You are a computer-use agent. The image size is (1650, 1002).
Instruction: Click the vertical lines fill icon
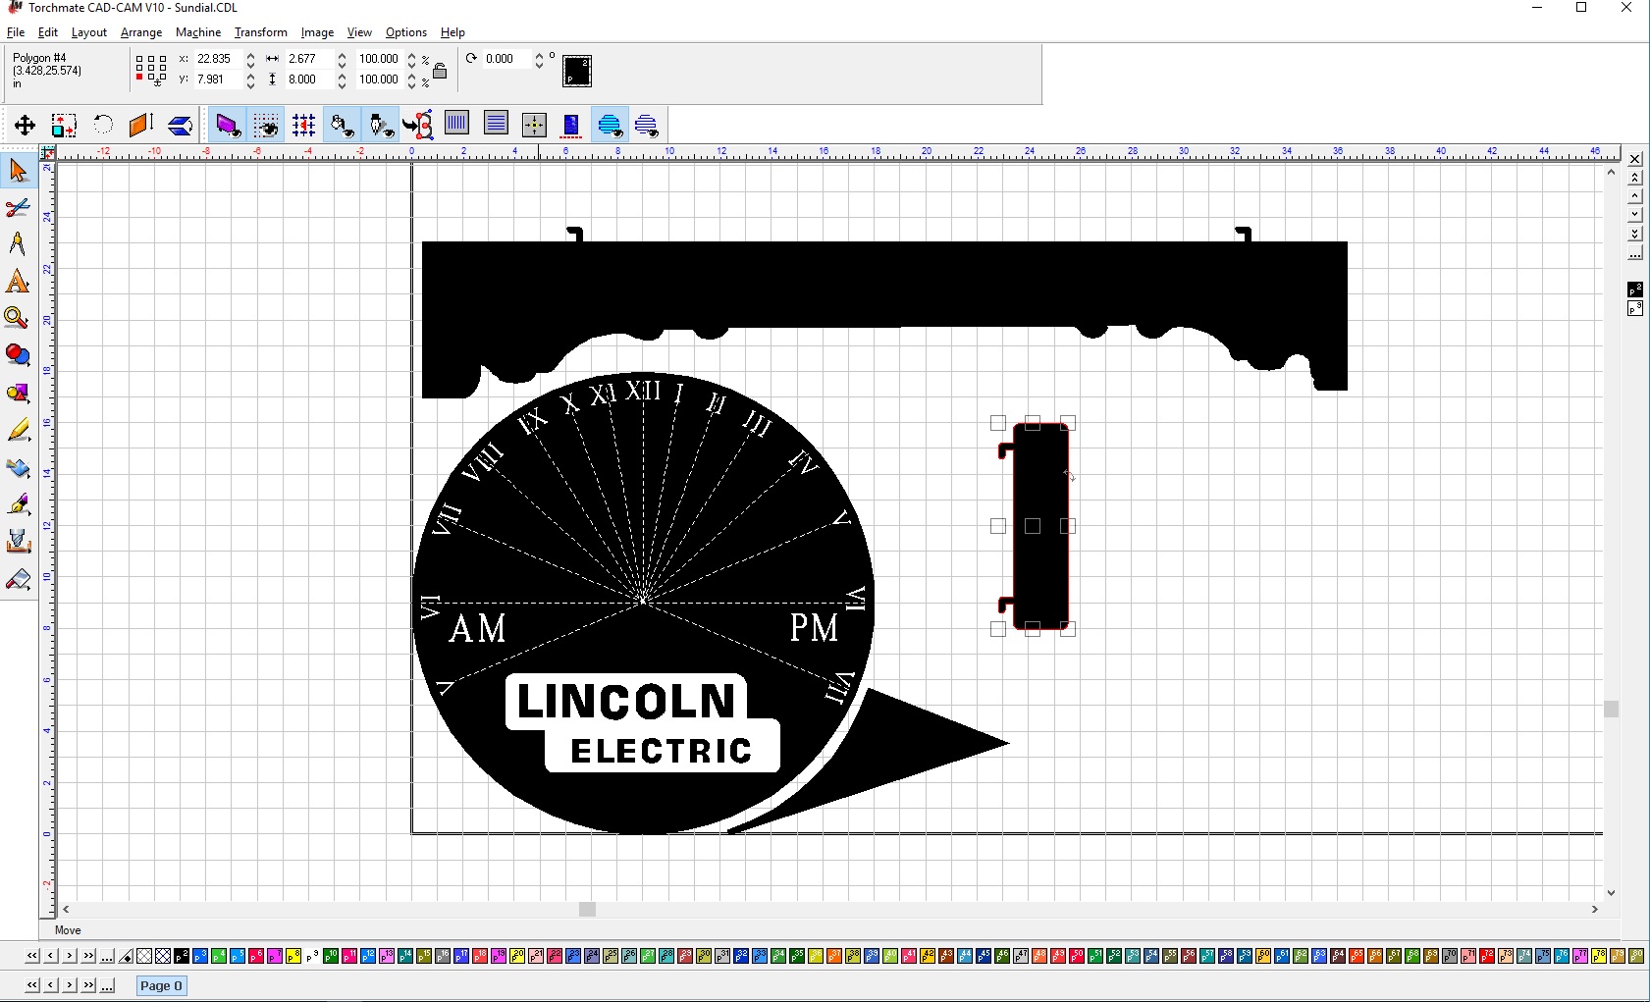456,125
